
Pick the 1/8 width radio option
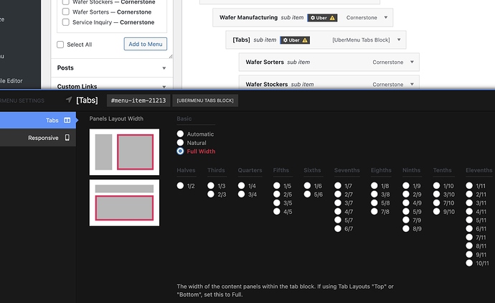pyautogui.click(x=374, y=185)
